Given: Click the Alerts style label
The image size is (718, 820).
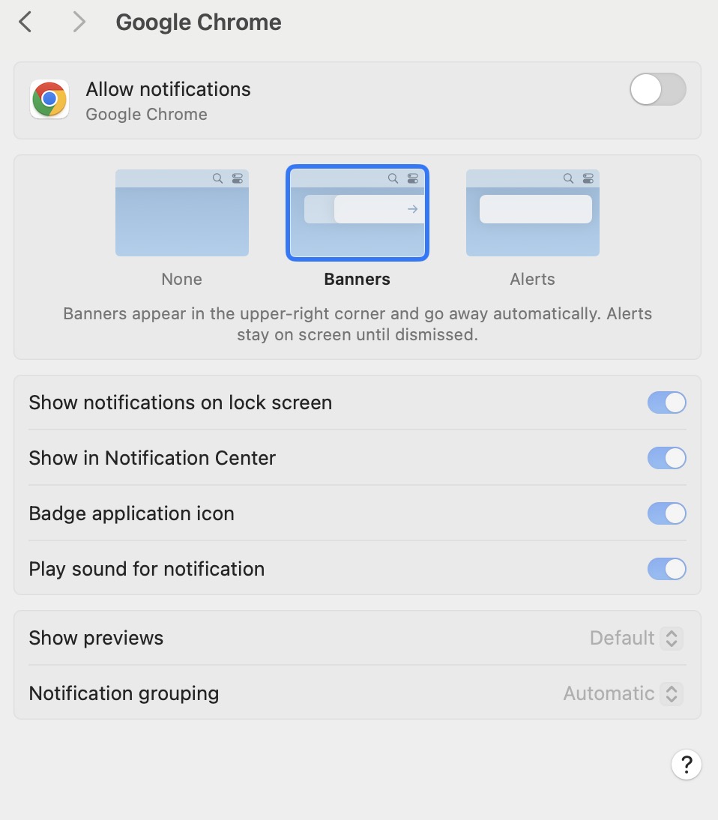Looking at the screenshot, I should [532, 280].
